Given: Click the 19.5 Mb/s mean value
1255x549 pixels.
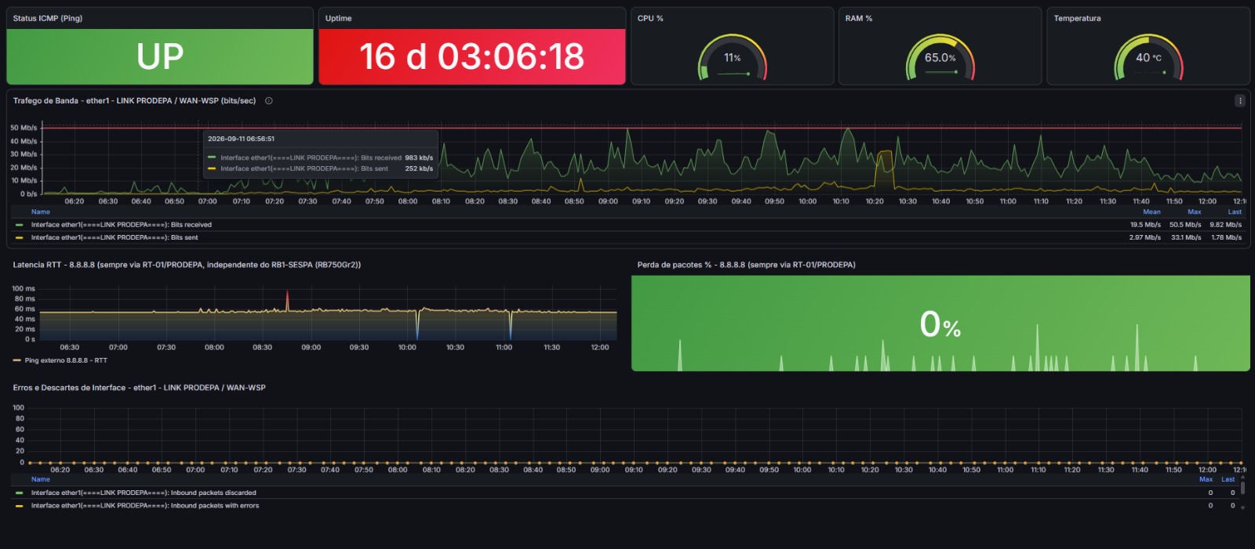Looking at the screenshot, I should pyautogui.click(x=1145, y=225).
